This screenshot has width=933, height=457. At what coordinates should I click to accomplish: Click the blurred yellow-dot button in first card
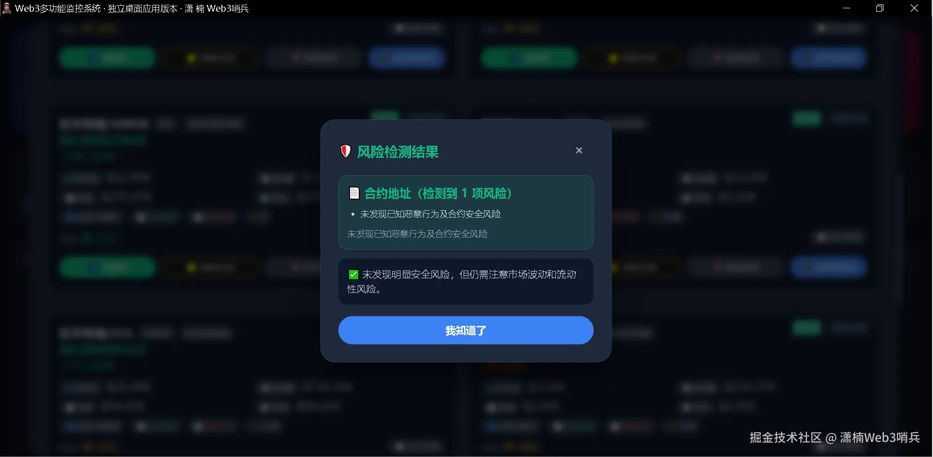(211, 58)
